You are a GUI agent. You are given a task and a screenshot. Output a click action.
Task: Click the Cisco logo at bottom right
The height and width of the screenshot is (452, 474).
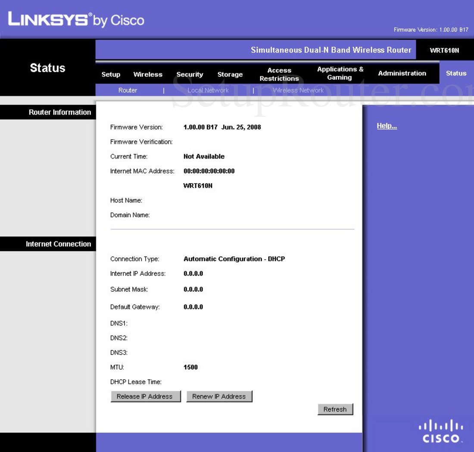point(441,431)
